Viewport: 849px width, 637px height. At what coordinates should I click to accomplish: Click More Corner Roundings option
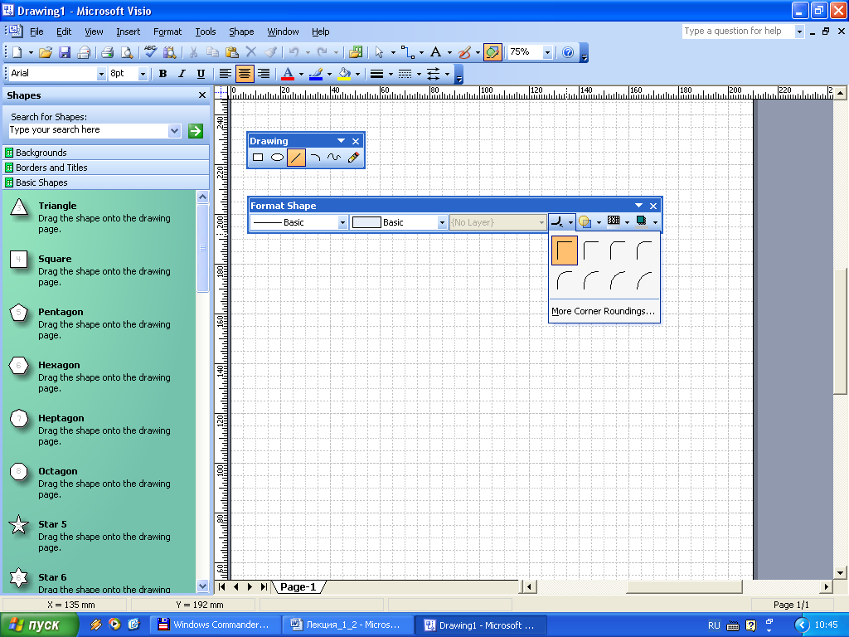tap(604, 311)
